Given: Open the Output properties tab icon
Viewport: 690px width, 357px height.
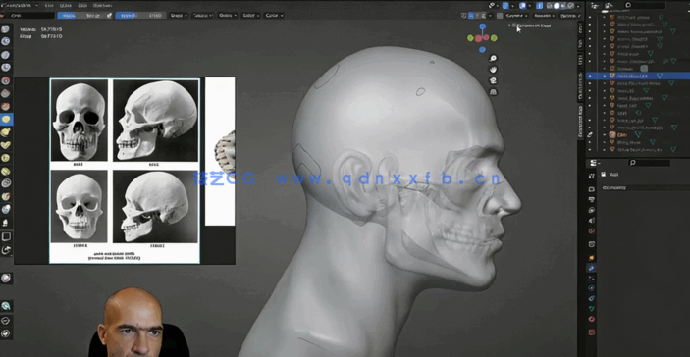Looking at the screenshot, I should (x=592, y=200).
